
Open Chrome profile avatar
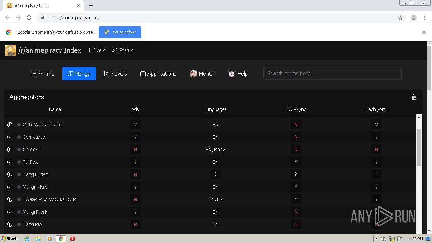414,18
